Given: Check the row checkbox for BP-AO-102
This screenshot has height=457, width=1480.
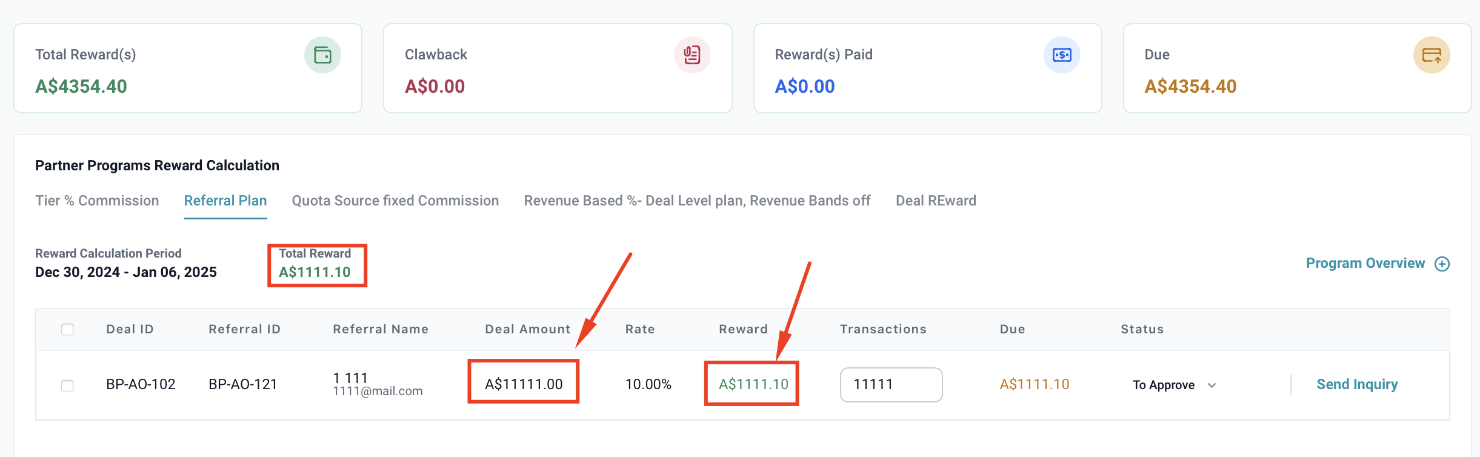Looking at the screenshot, I should tap(67, 385).
